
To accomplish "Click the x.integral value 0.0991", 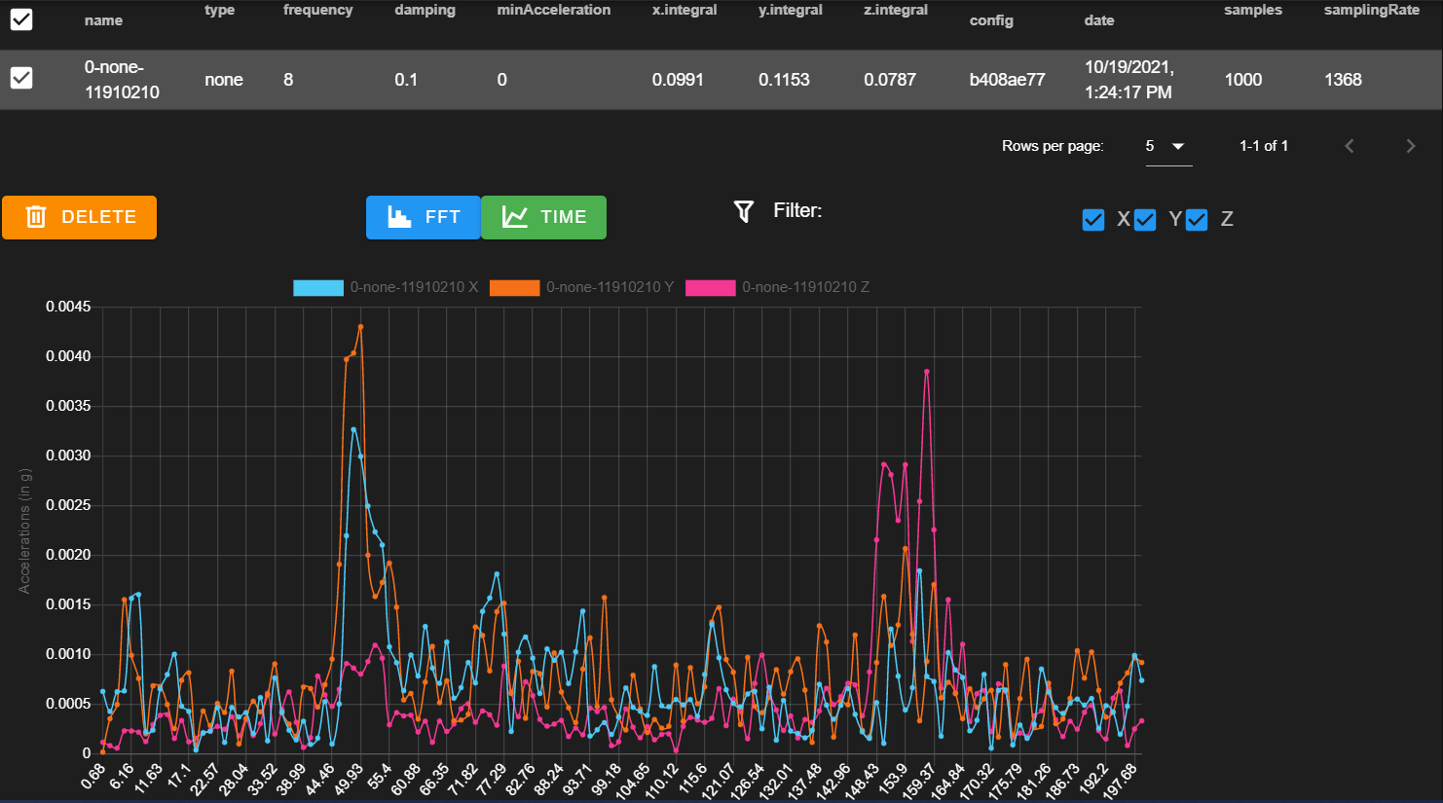I will [678, 80].
